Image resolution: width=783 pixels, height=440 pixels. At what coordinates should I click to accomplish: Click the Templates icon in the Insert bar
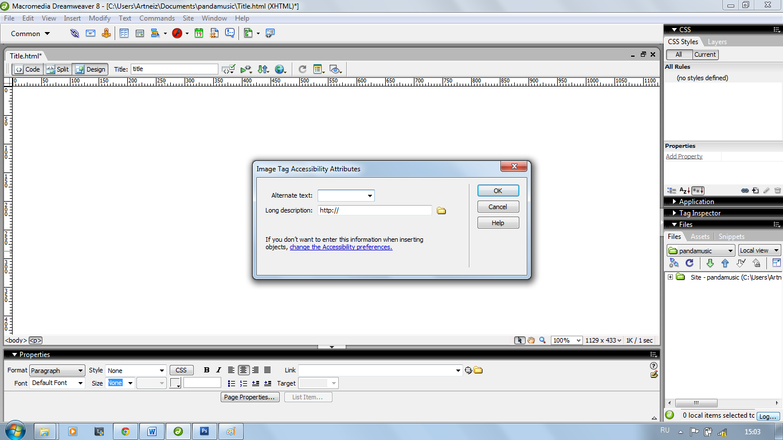point(248,33)
